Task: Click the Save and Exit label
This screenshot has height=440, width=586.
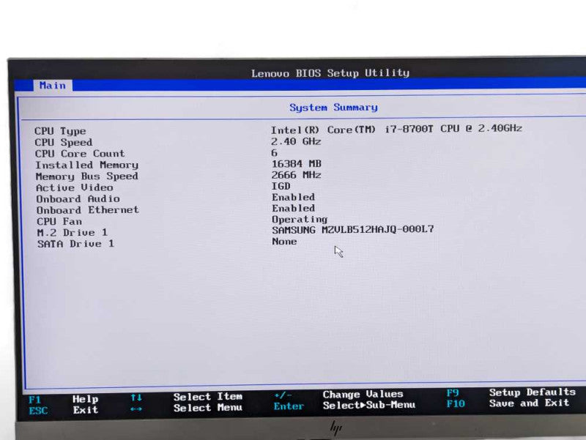Action: (x=529, y=403)
